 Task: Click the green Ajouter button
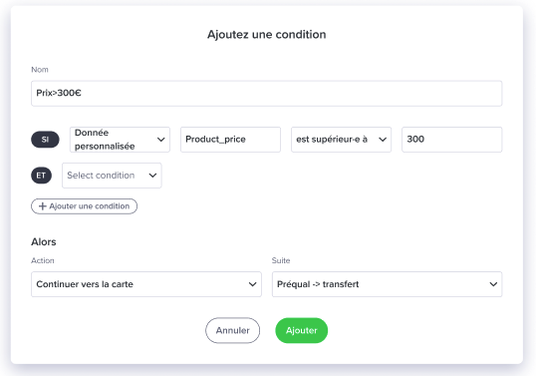[x=302, y=330]
